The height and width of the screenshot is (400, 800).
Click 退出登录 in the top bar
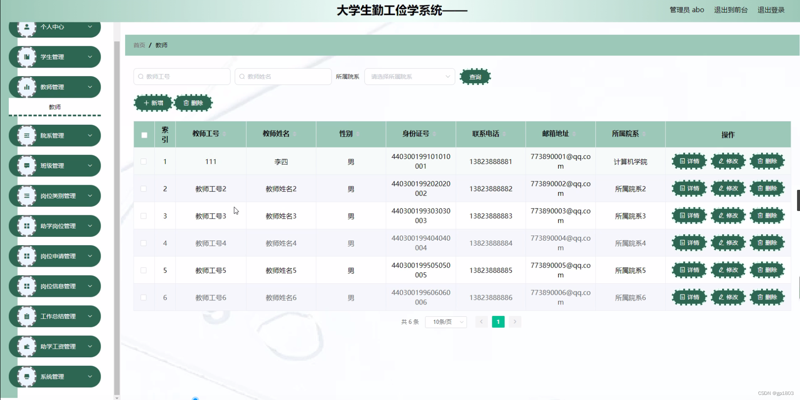tap(770, 10)
